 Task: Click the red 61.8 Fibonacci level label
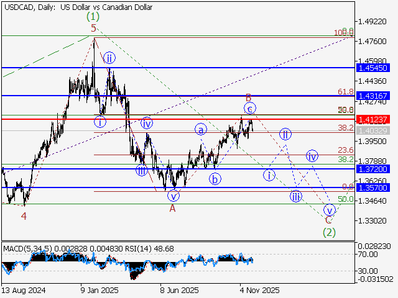(x=346, y=92)
